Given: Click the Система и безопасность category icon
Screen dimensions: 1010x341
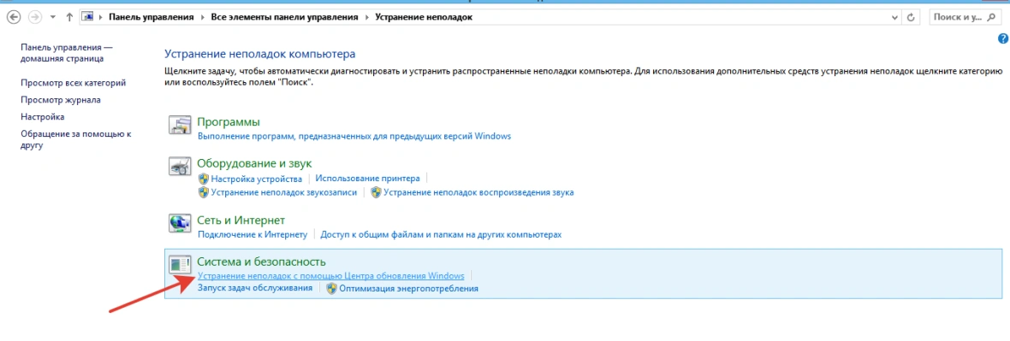Looking at the screenshot, I should coord(180,265).
